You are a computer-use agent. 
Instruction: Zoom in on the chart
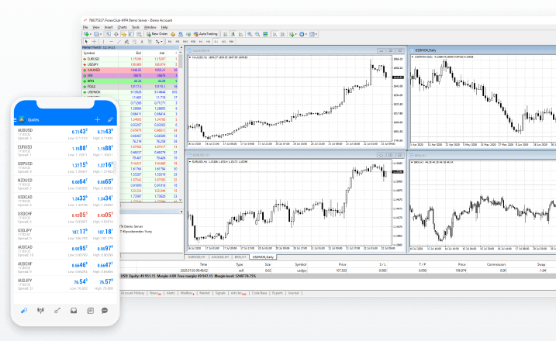coord(250,34)
